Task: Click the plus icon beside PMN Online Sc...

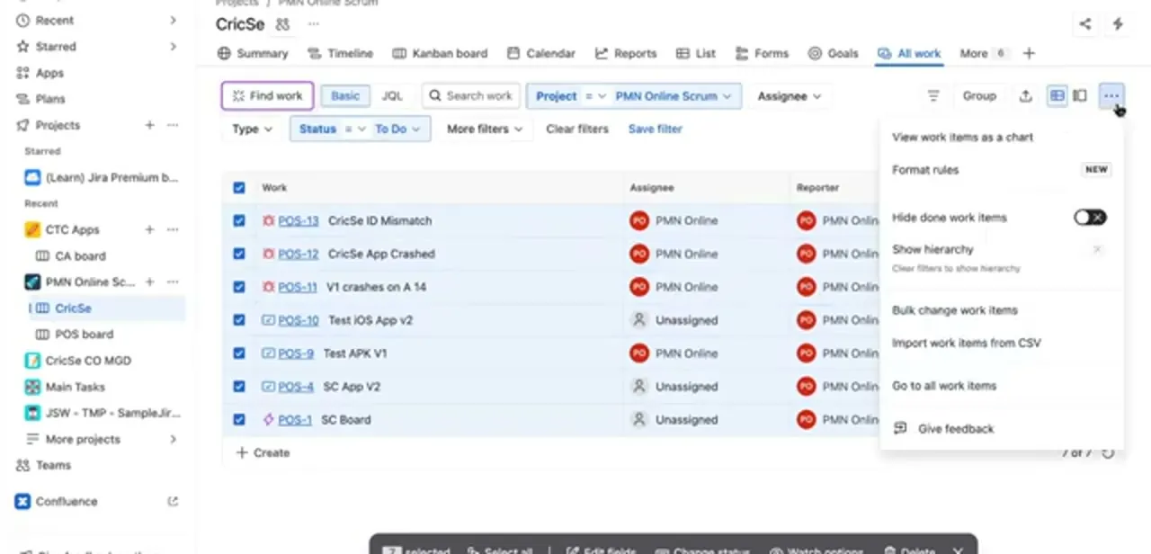Action: pyautogui.click(x=150, y=281)
